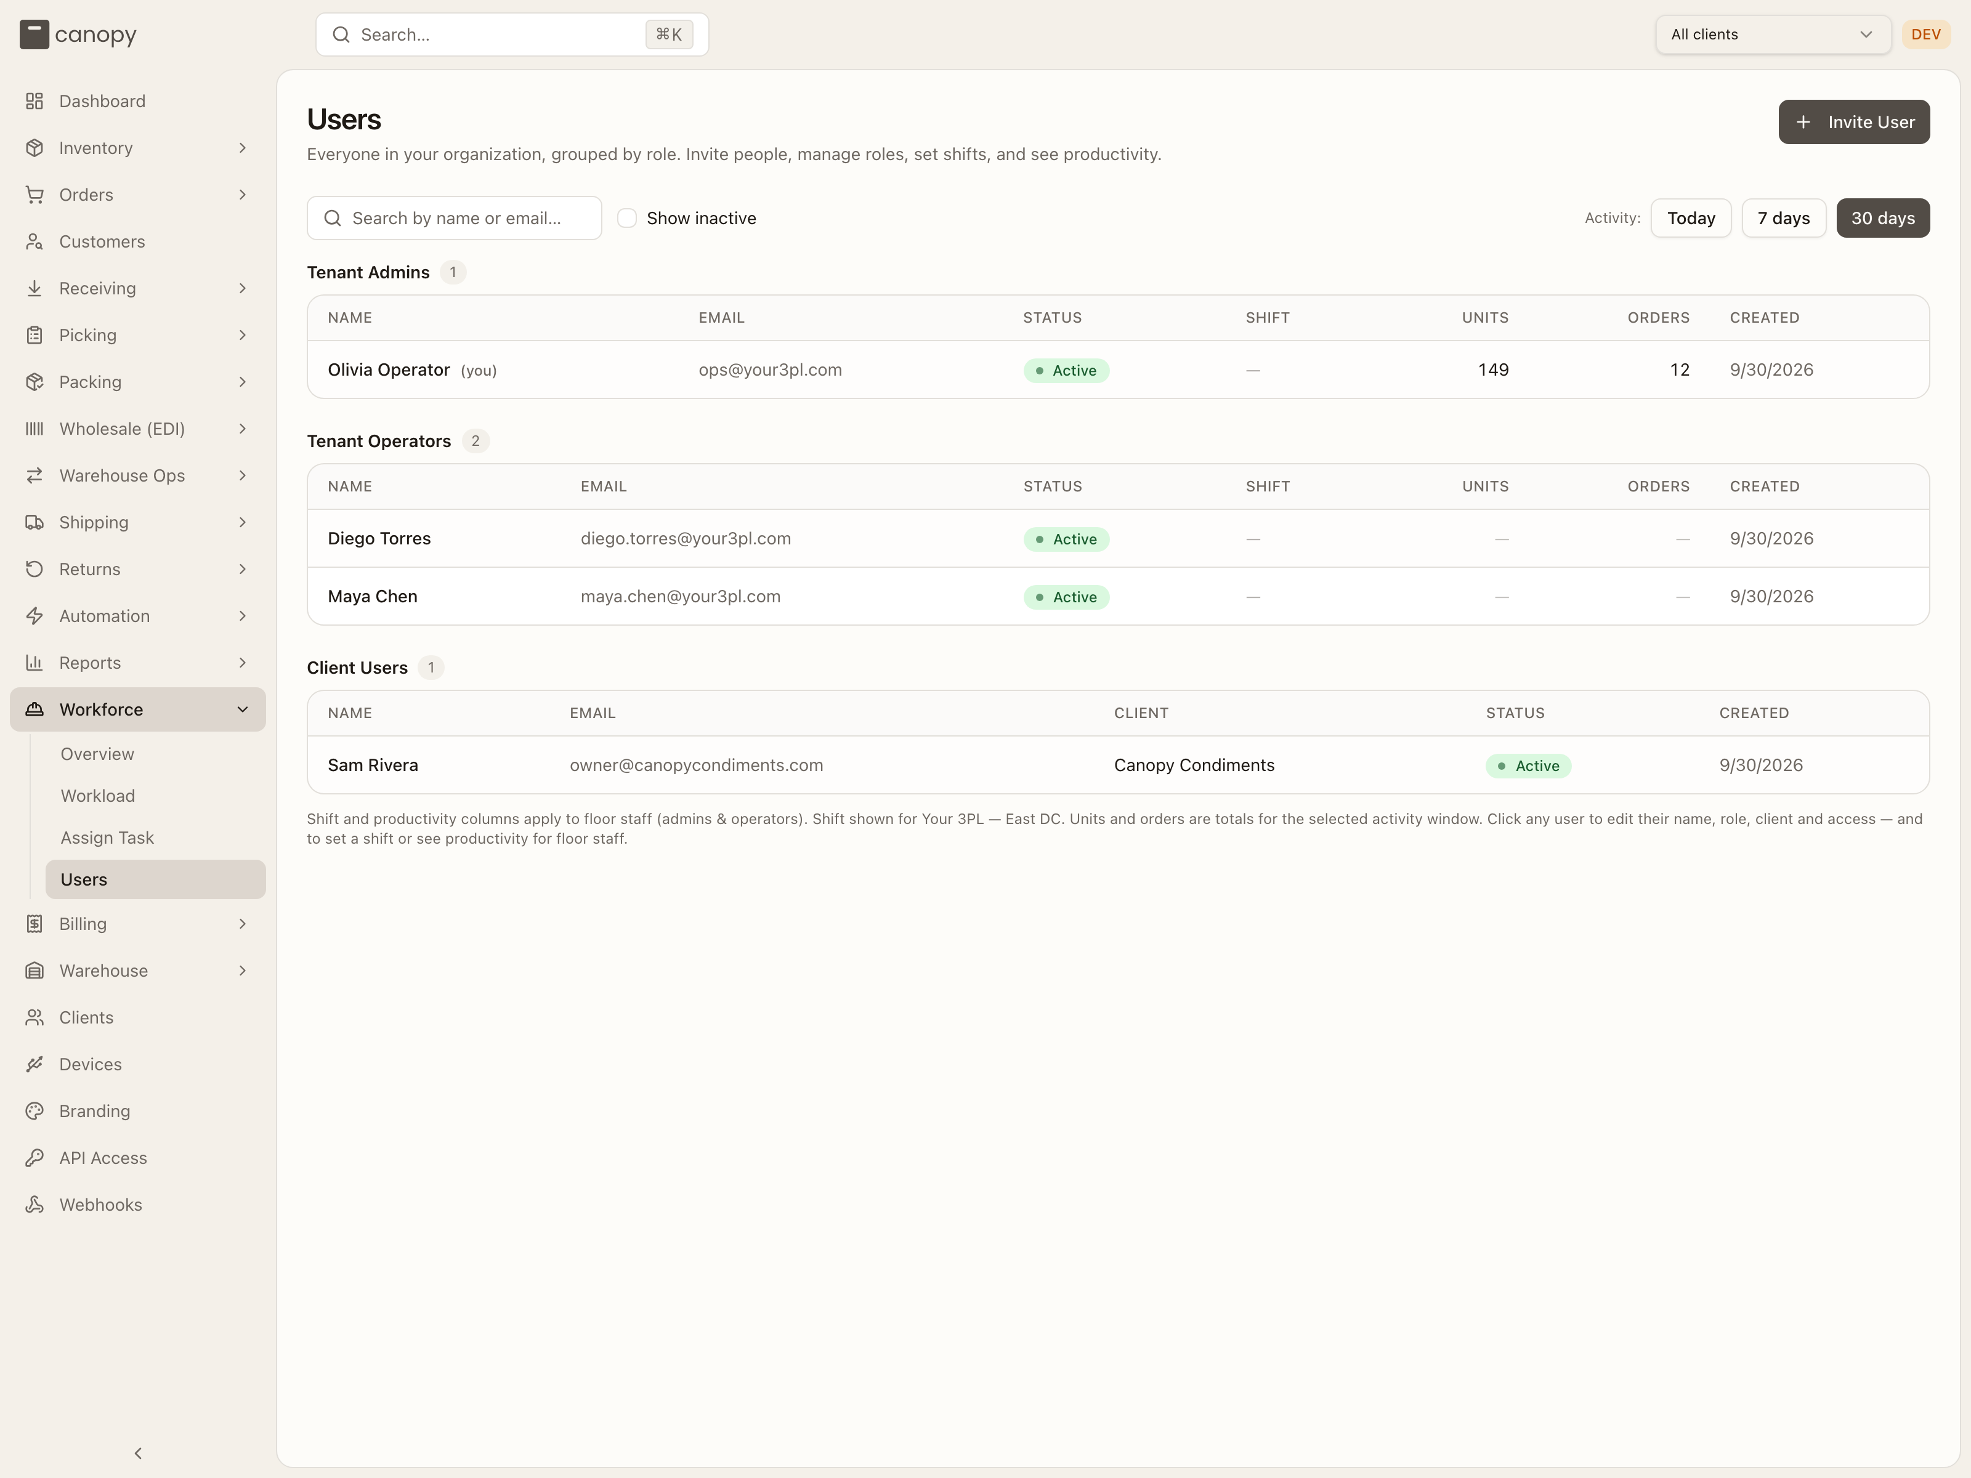This screenshot has height=1478, width=1971.
Task: Click the Warehouse building icon
Action: click(x=34, y=971)
